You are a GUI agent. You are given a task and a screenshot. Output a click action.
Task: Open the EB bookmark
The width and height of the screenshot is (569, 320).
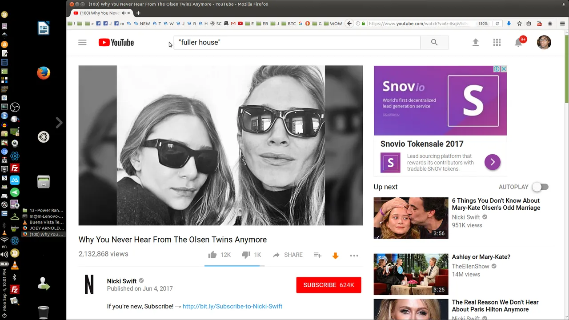pyautogui.click(x=262, y=24)
